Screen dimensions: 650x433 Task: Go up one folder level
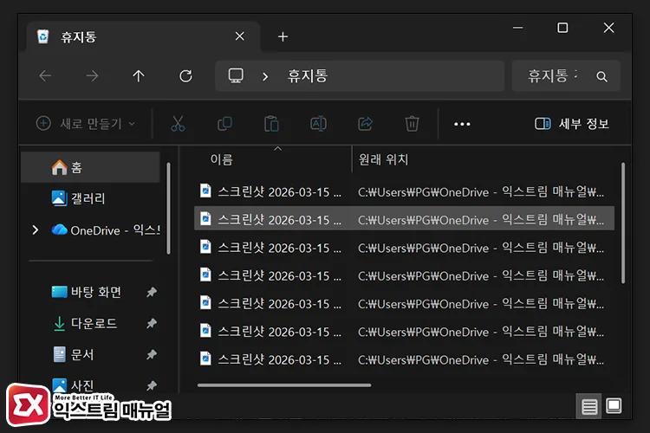[x=139, y=76]
